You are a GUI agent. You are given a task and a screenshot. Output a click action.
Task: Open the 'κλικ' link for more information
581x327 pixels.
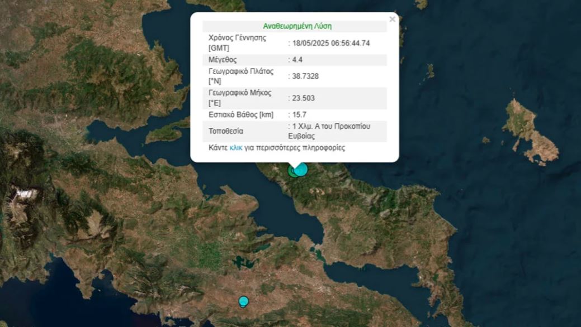click(235, 148)
